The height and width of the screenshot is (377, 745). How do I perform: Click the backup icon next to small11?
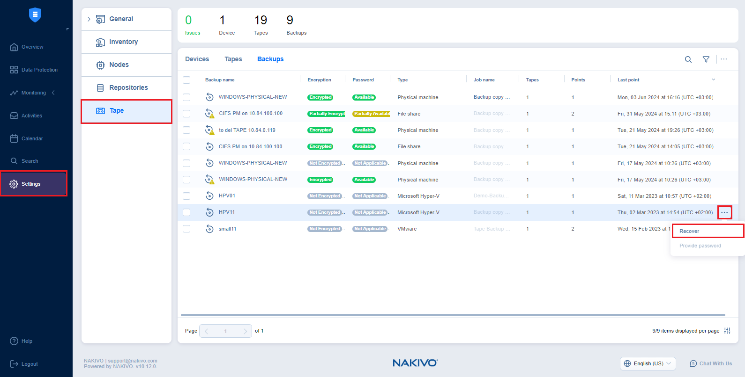pyautogui.click(x=209, y=229)
